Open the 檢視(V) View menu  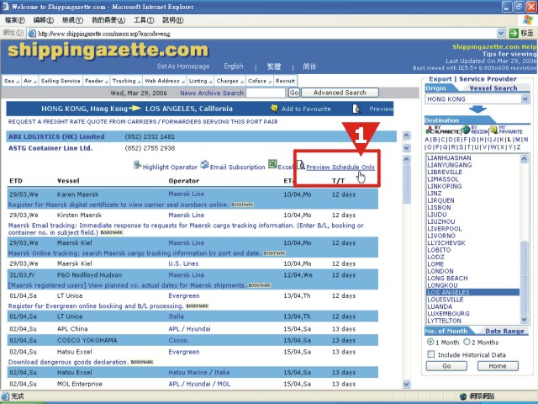pyautogui.click(x=72, y=20)
